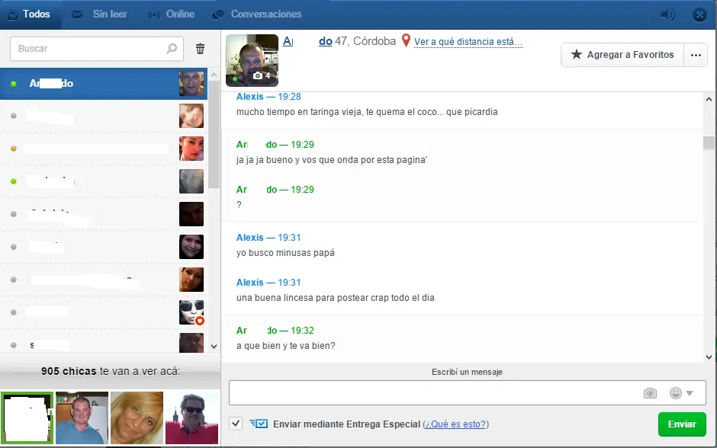
Task: Click the broadcast icon beside Online
Action: (153, 14)
